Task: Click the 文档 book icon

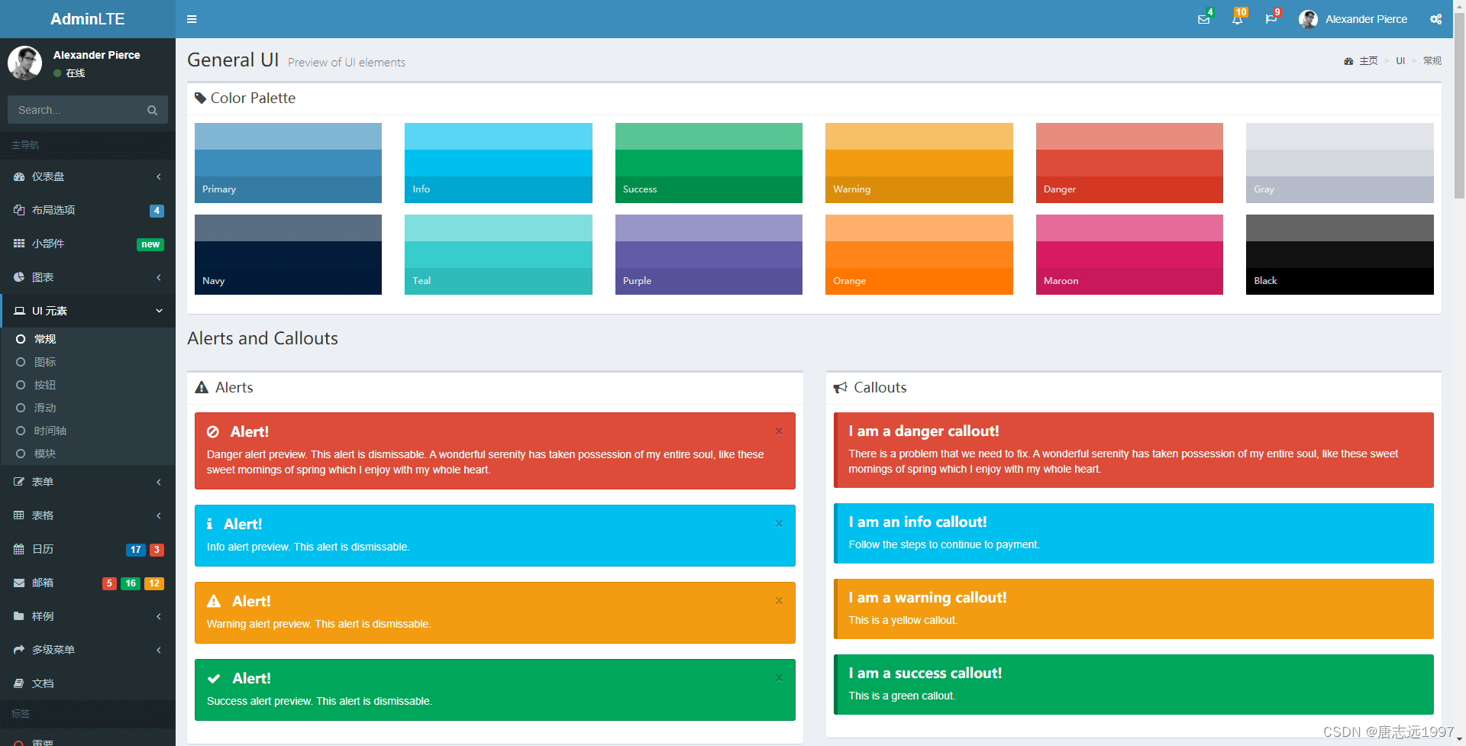Action: [x=19, y=683]
